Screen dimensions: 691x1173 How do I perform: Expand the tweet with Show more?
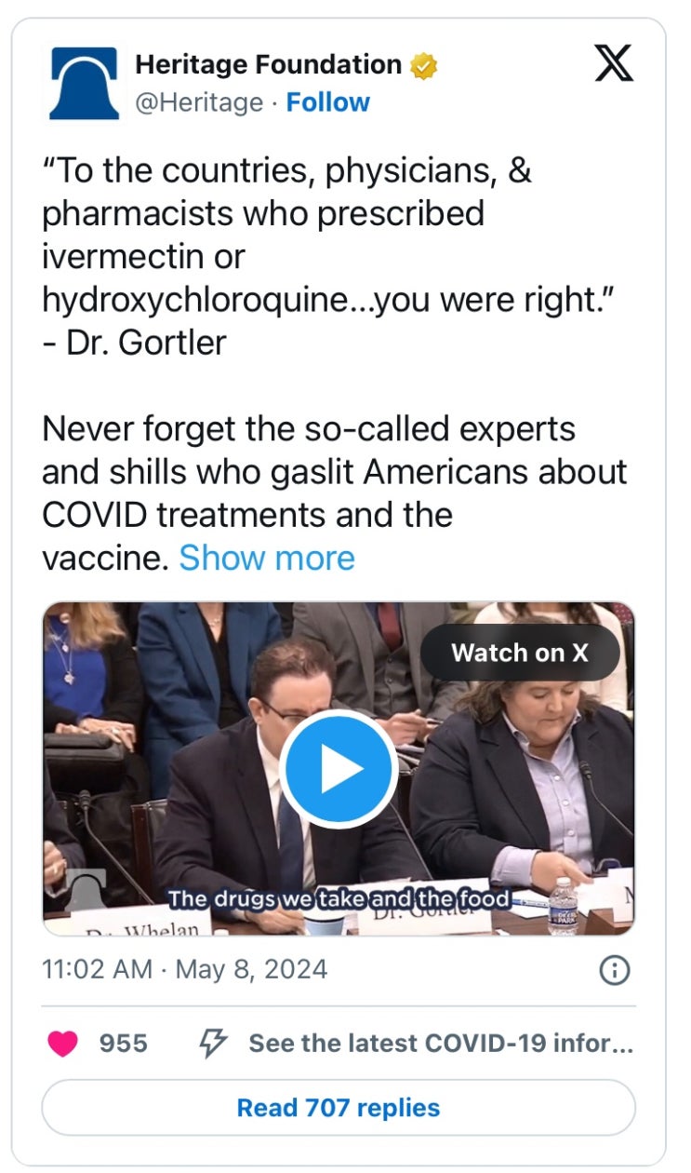[267, 558]
